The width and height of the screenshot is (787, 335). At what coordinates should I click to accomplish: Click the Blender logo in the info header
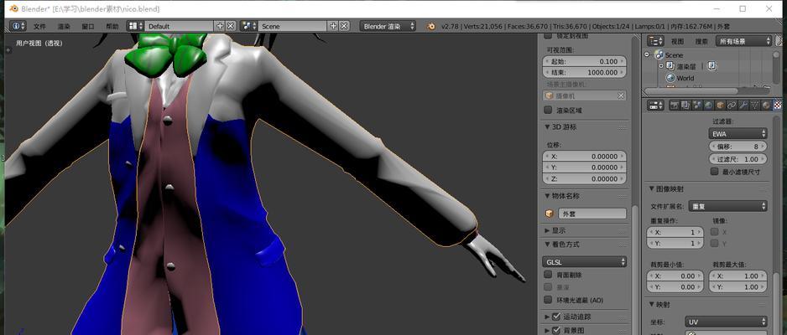pyautogui.click(x=430, y=26)
